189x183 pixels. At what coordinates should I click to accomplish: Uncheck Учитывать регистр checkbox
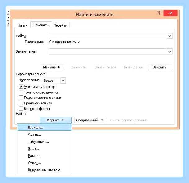pyautogui.click(x=21, y=87)
